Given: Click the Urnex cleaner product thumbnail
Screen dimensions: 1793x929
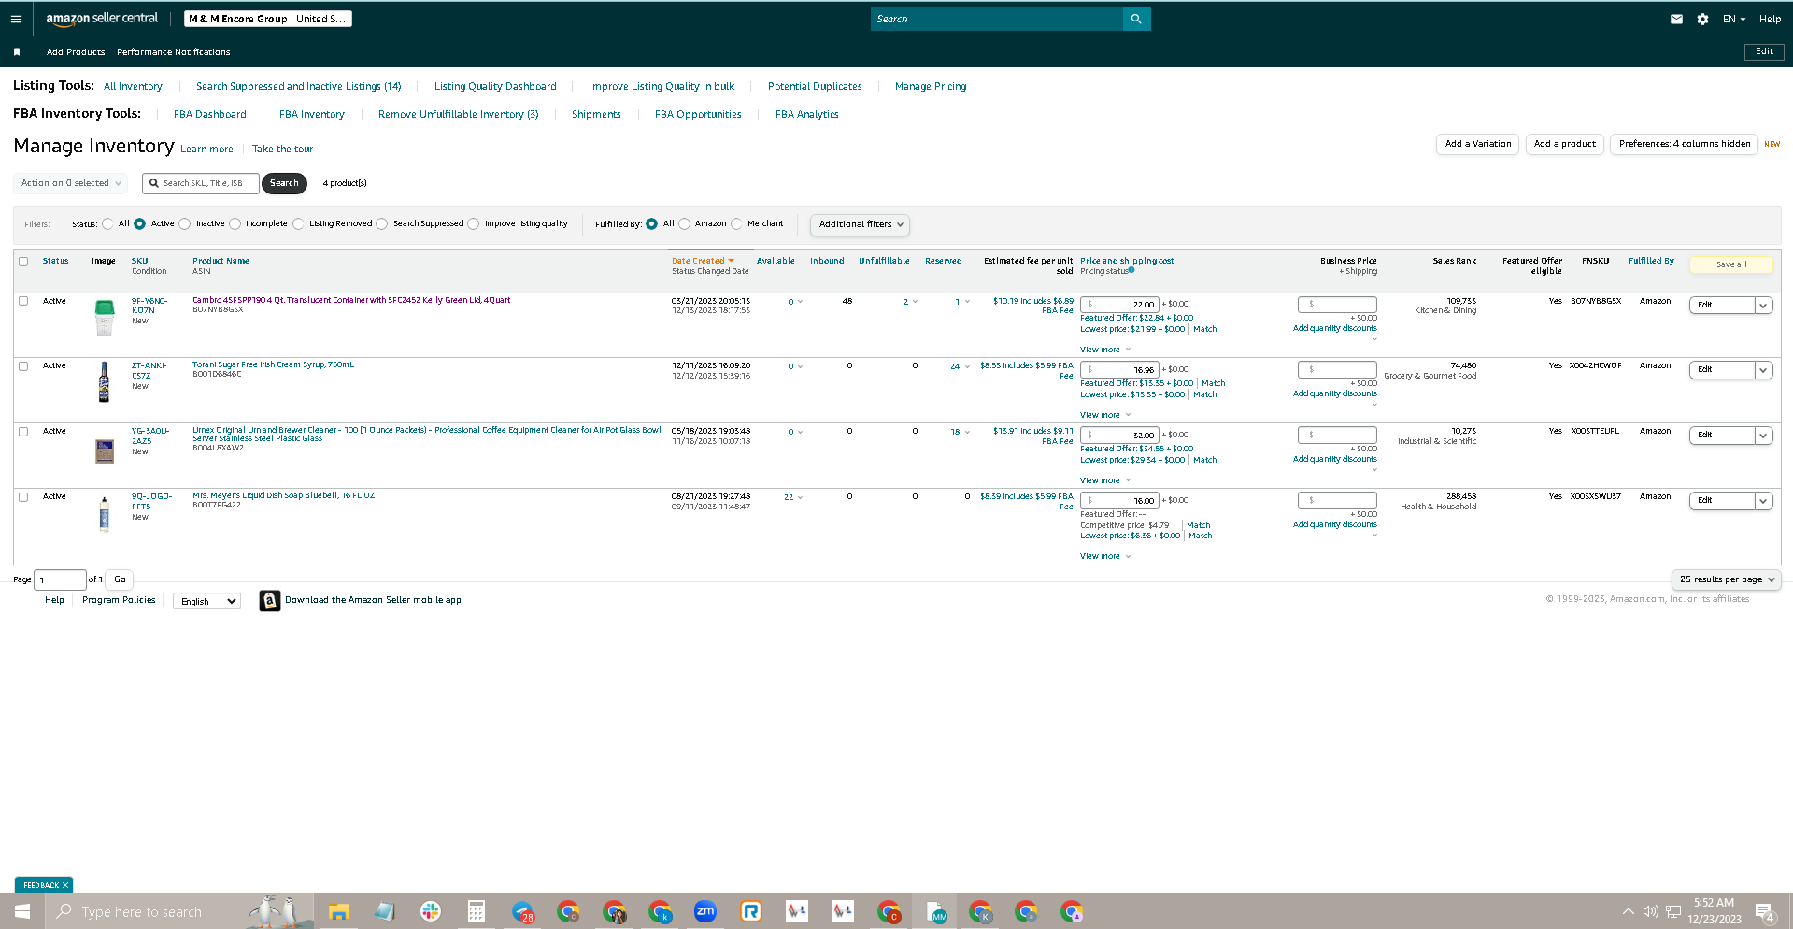Looking at the screenshot, I should (105, 451).
